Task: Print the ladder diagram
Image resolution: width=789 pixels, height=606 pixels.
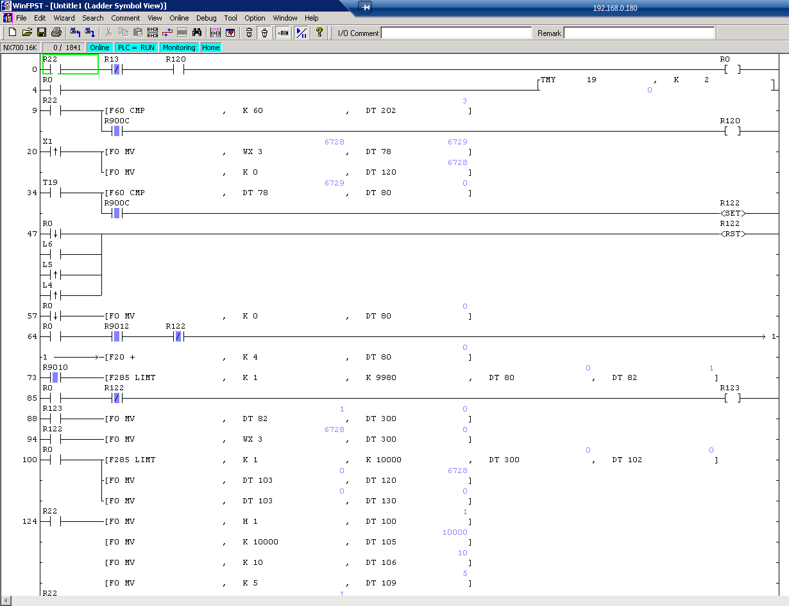Action: [56, 33]
